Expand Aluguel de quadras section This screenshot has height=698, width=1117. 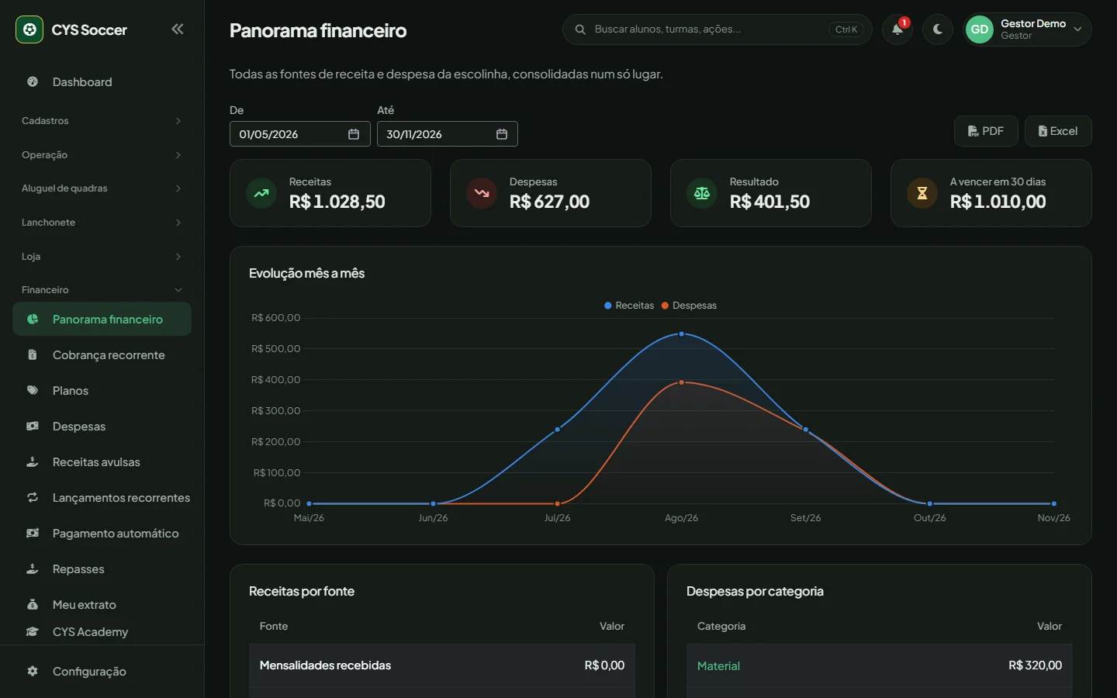point(102,188)
